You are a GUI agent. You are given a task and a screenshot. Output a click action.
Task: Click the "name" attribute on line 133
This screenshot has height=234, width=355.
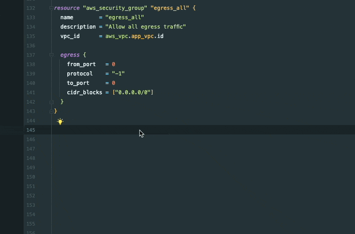tap(67, 17)
